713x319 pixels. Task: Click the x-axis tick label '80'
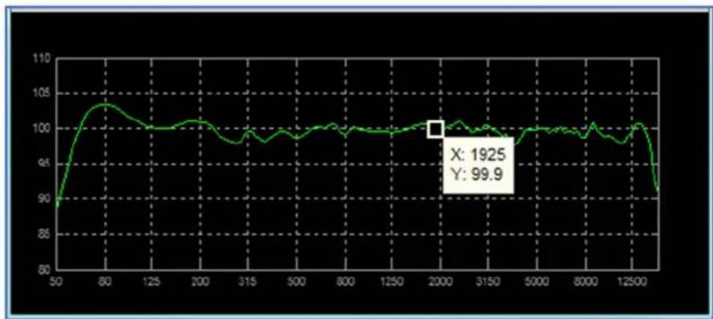104,281
